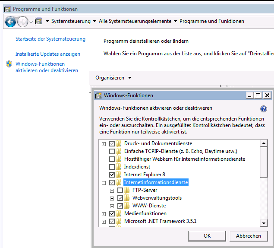Open the Organisieren dropdown menu
Screen dimensions: 274x248
click(x=113, y=78)
